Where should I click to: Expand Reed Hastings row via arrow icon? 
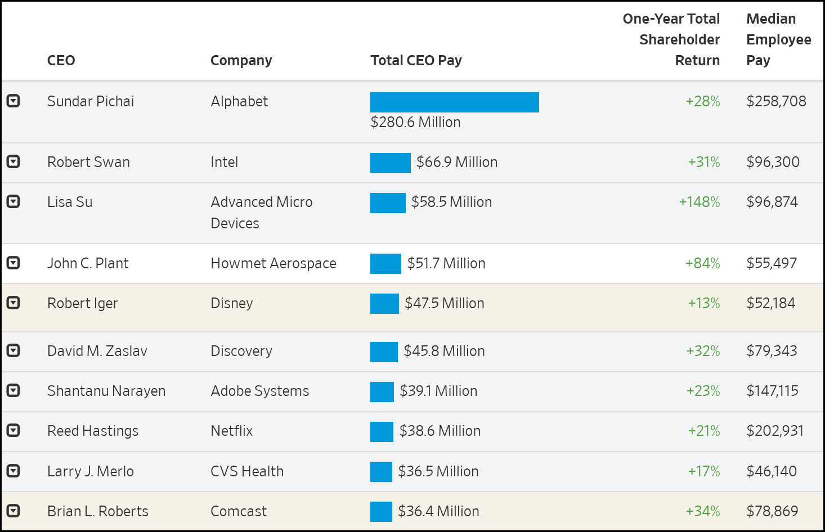[x=13, y=430]
